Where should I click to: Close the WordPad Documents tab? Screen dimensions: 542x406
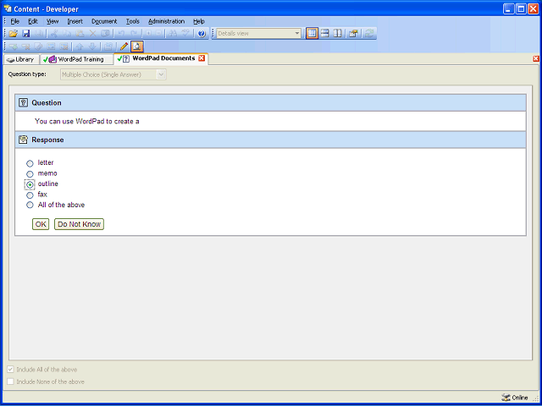click(x=202, y=58)
